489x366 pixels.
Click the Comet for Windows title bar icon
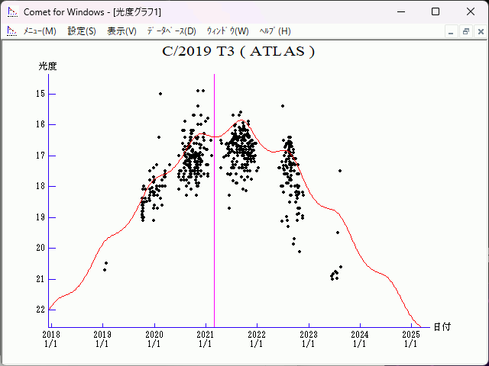click(11, 12)
